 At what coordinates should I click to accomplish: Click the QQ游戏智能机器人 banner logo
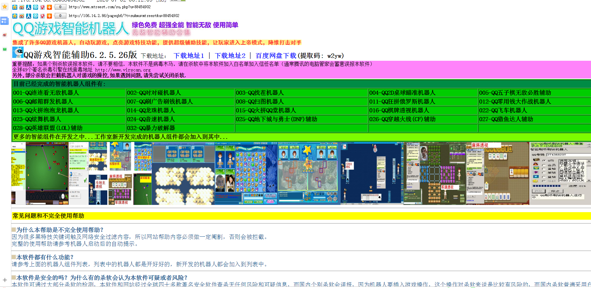point(71,29)
